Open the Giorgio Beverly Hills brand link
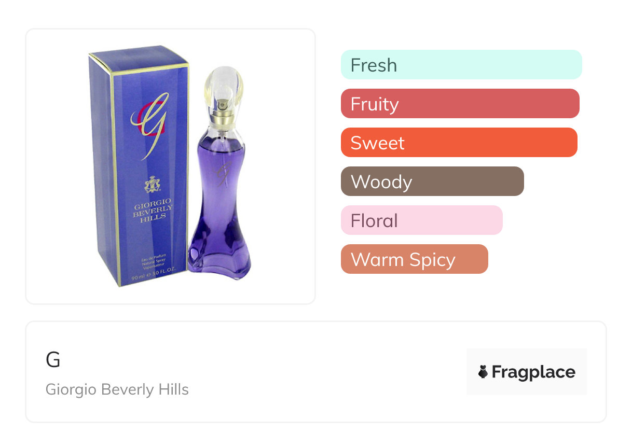 pos(117,389)
